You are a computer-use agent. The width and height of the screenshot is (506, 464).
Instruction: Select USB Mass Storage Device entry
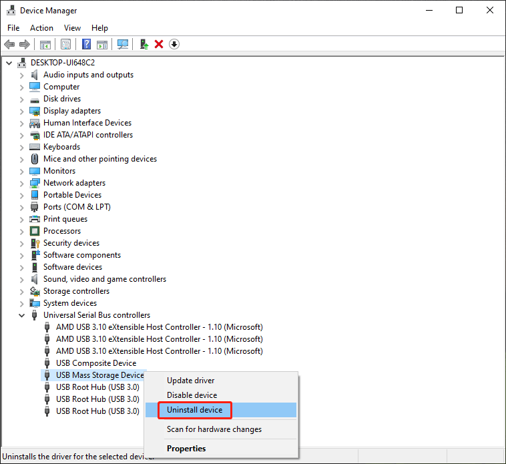(99, 375)
